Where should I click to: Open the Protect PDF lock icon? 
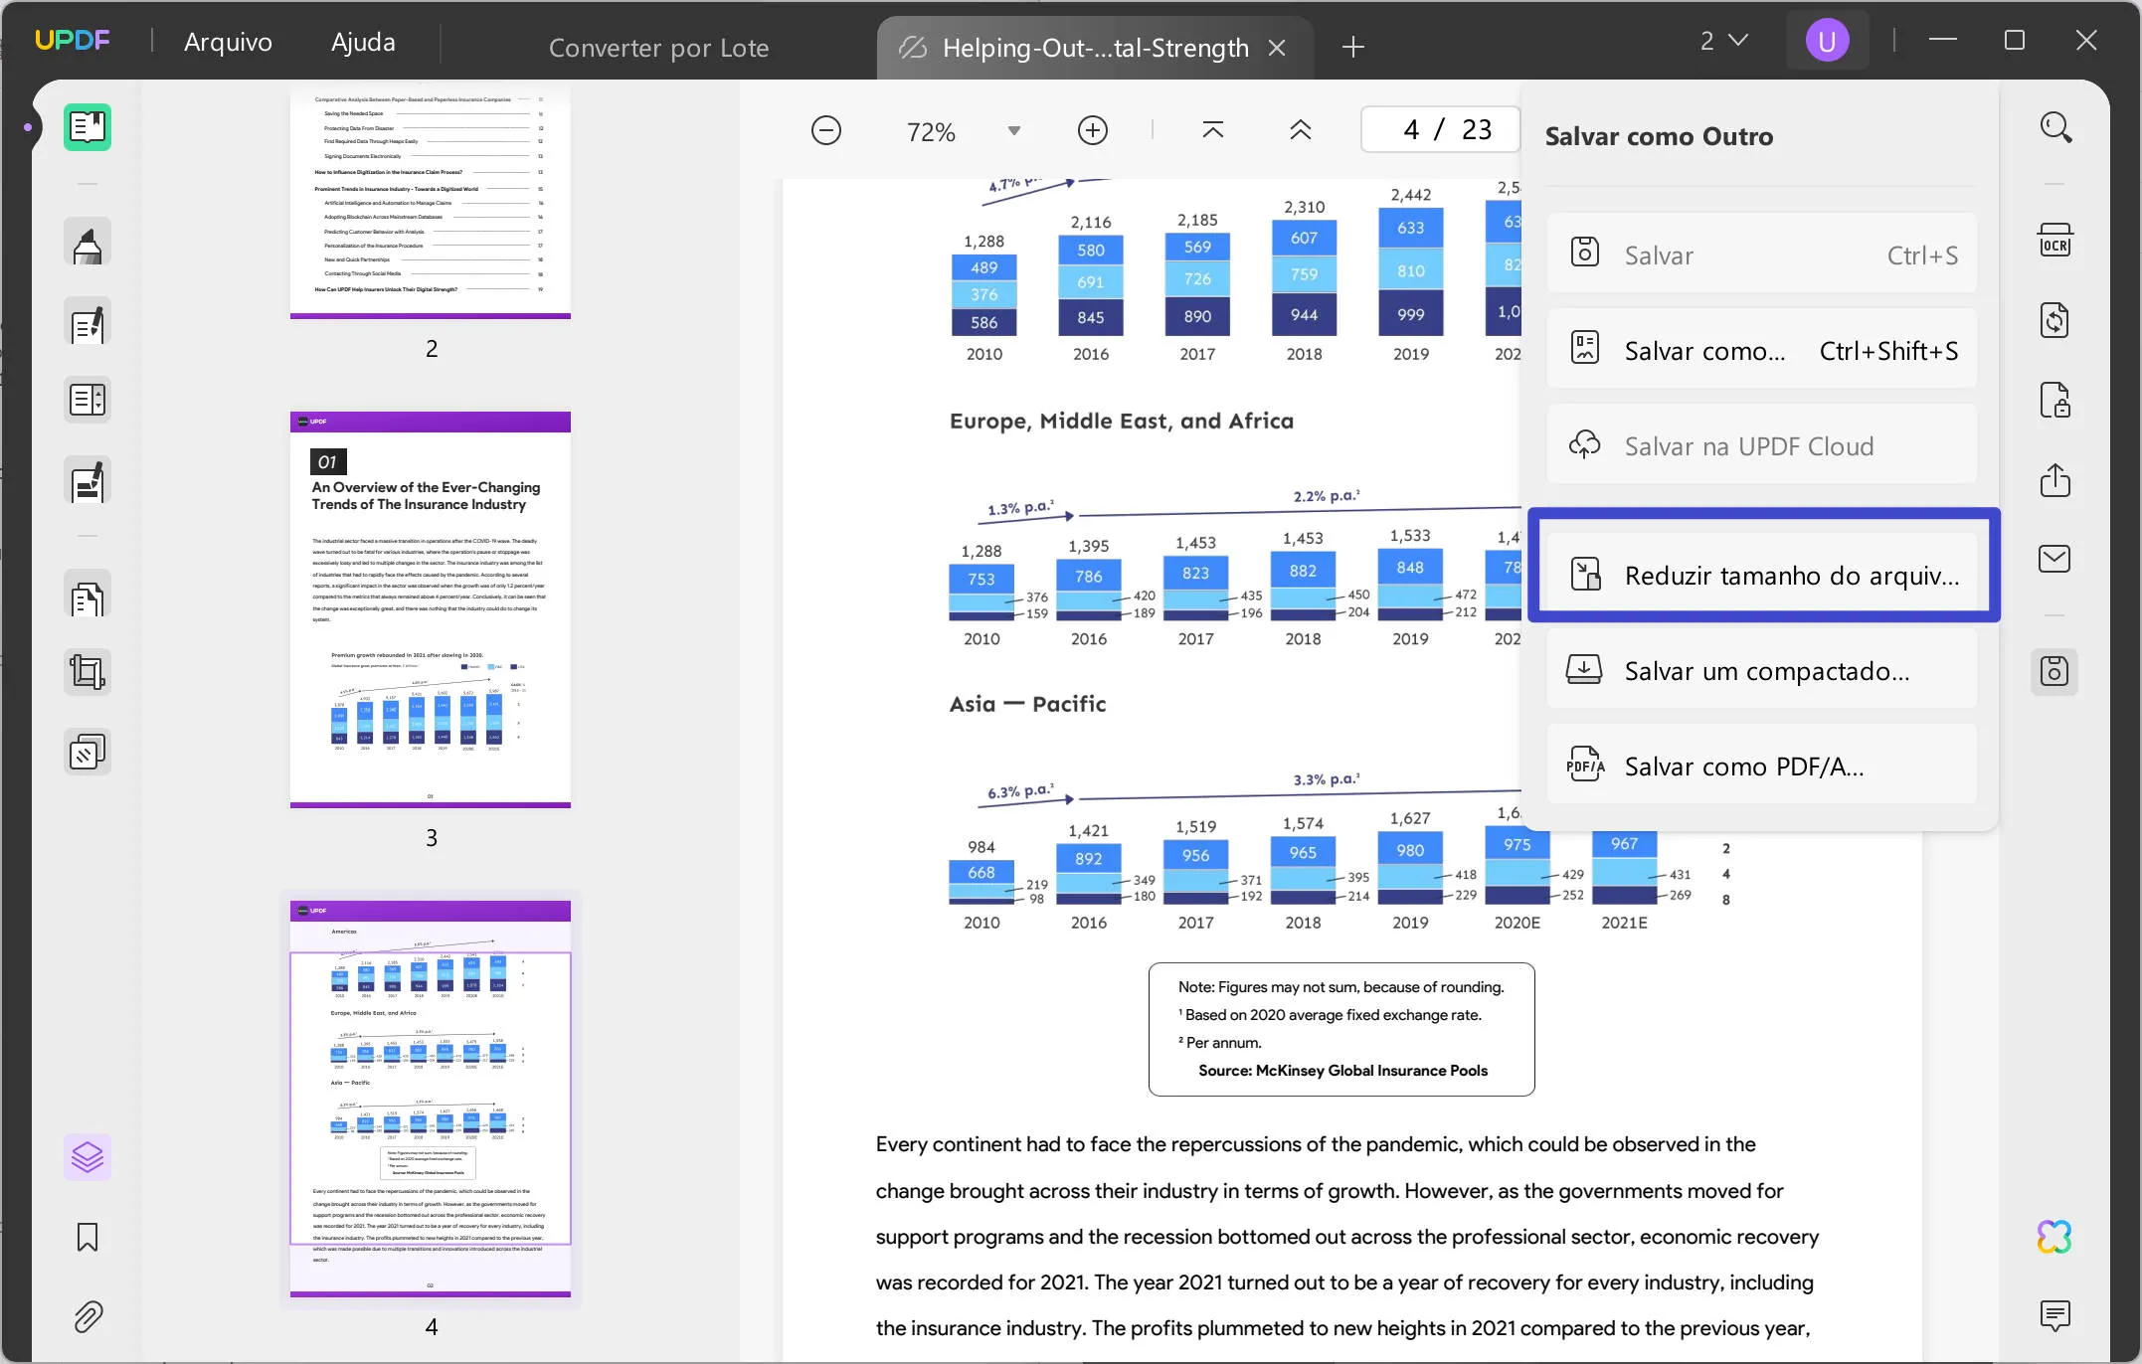tap(2054, 401)
